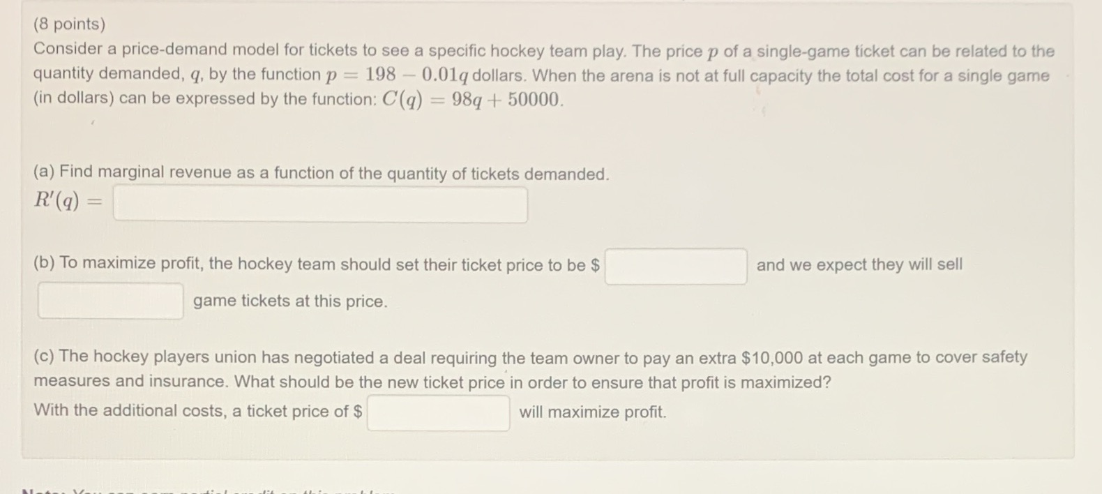Click the part (a) question text
1102x494 pixels.
[x=321, y=172]
